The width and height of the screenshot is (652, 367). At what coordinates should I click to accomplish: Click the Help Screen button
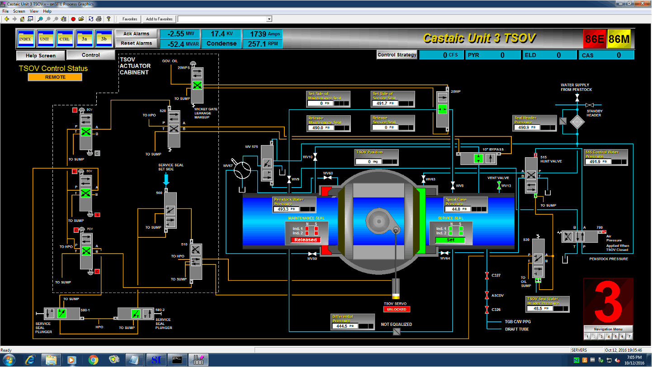pos(41,56)
